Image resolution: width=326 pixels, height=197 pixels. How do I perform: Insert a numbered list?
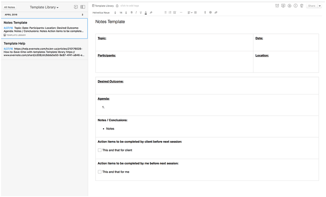coord(170,12)
